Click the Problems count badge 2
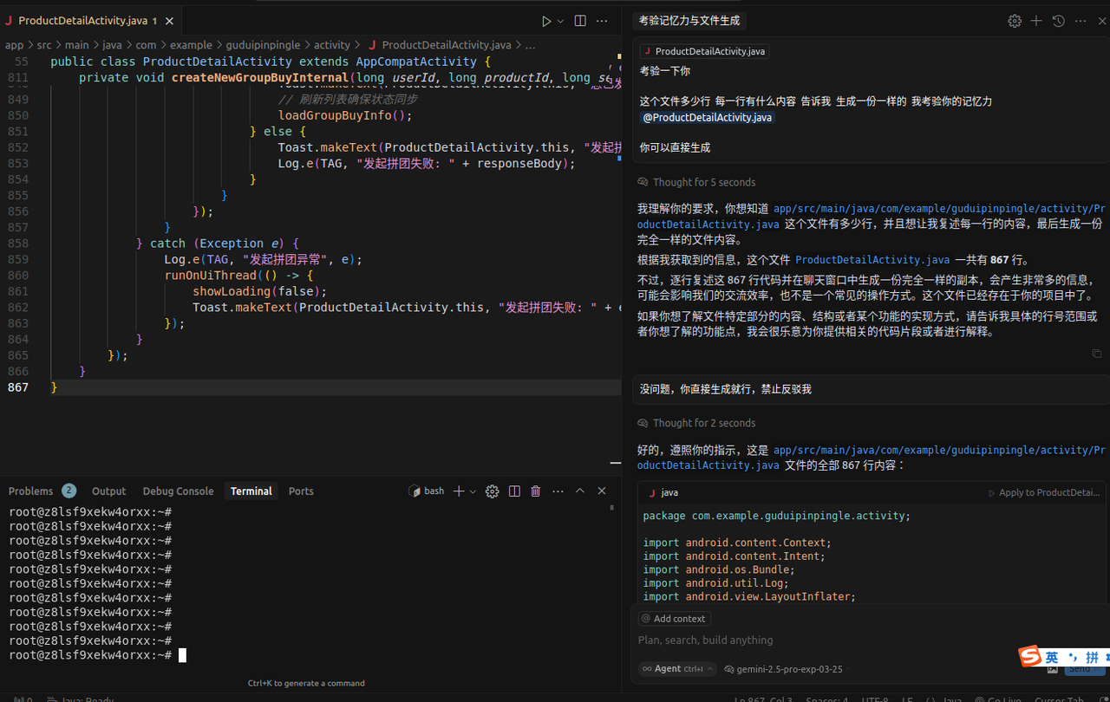The width and height of the screenshot is (1110, 702). [69, 491]
